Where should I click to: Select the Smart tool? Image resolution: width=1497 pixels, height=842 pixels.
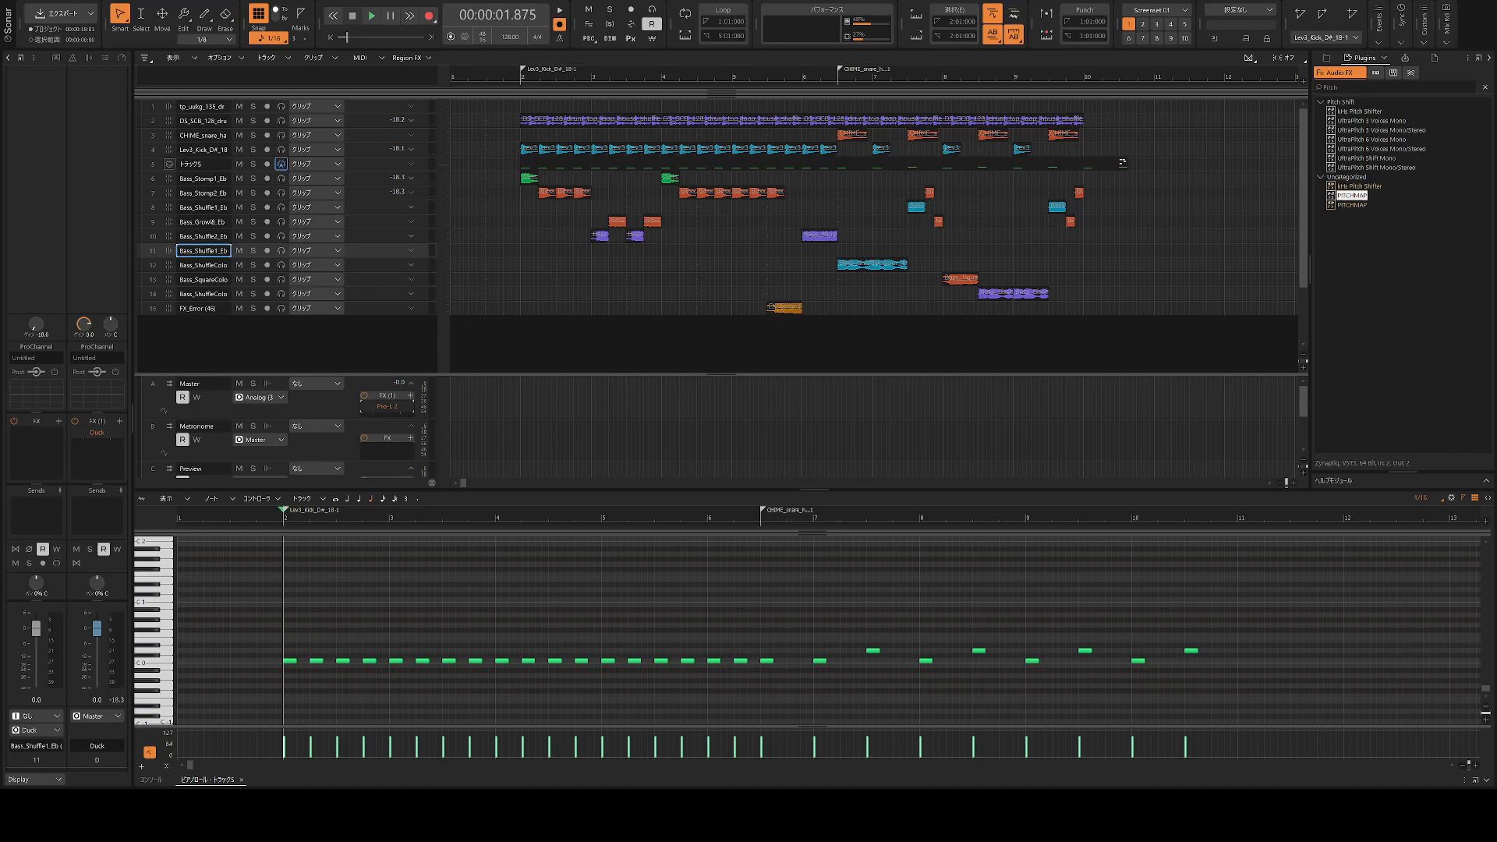click(119, 14)
